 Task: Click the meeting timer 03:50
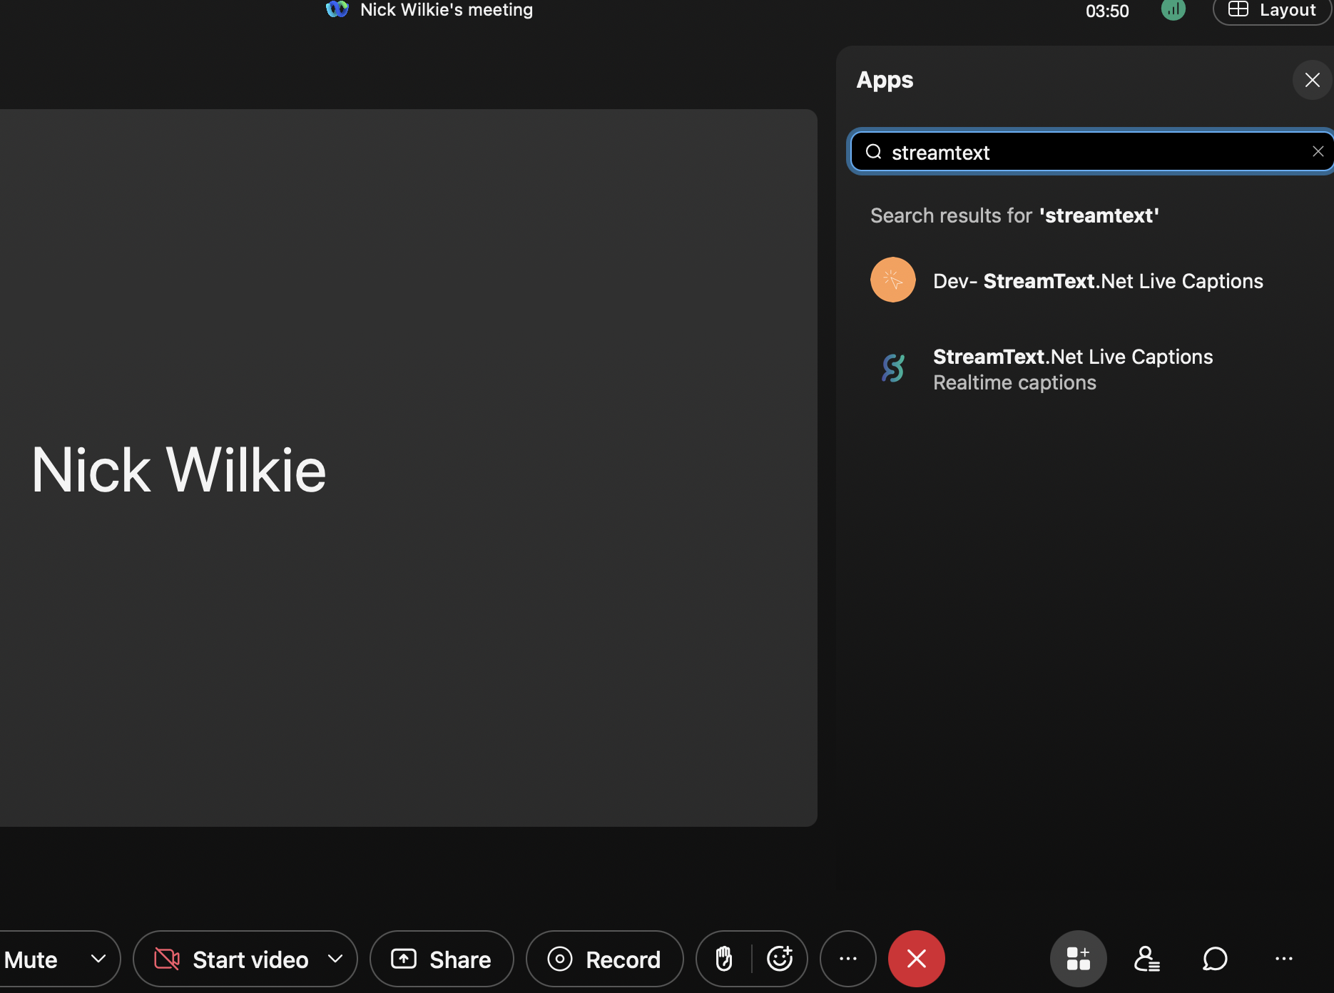coord(1107,11)
